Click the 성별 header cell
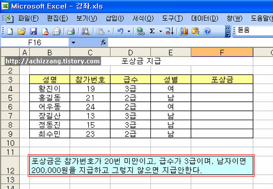 (x=171, y=80)
